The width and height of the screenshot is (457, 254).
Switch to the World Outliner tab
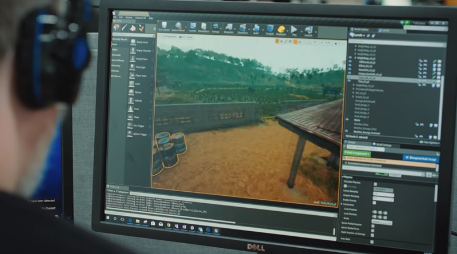tap(360, 30)
